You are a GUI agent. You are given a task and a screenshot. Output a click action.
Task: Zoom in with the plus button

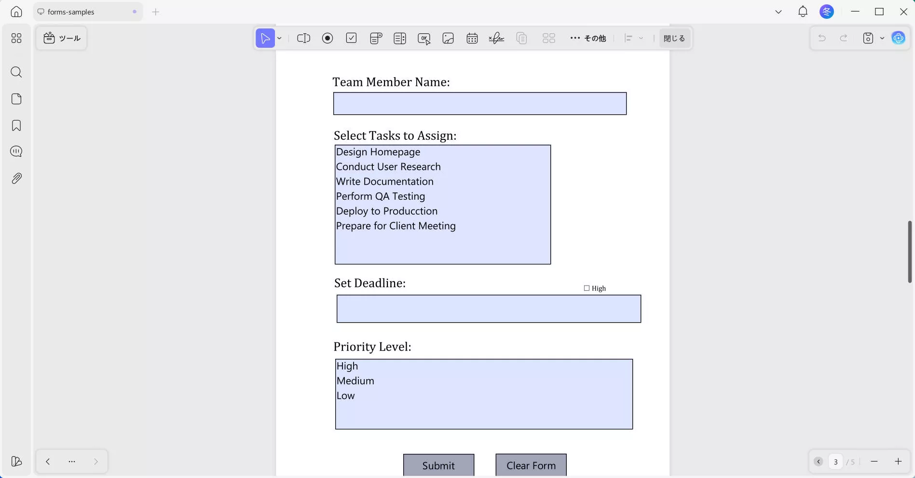(x=898, y=462)
